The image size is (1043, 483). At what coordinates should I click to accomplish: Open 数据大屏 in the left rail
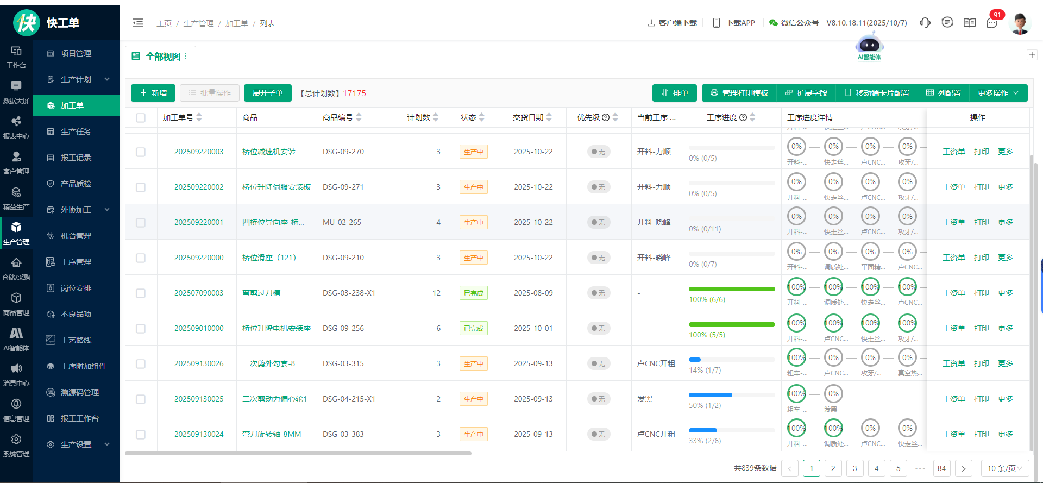pyautogui.click(x=16, y=92)
